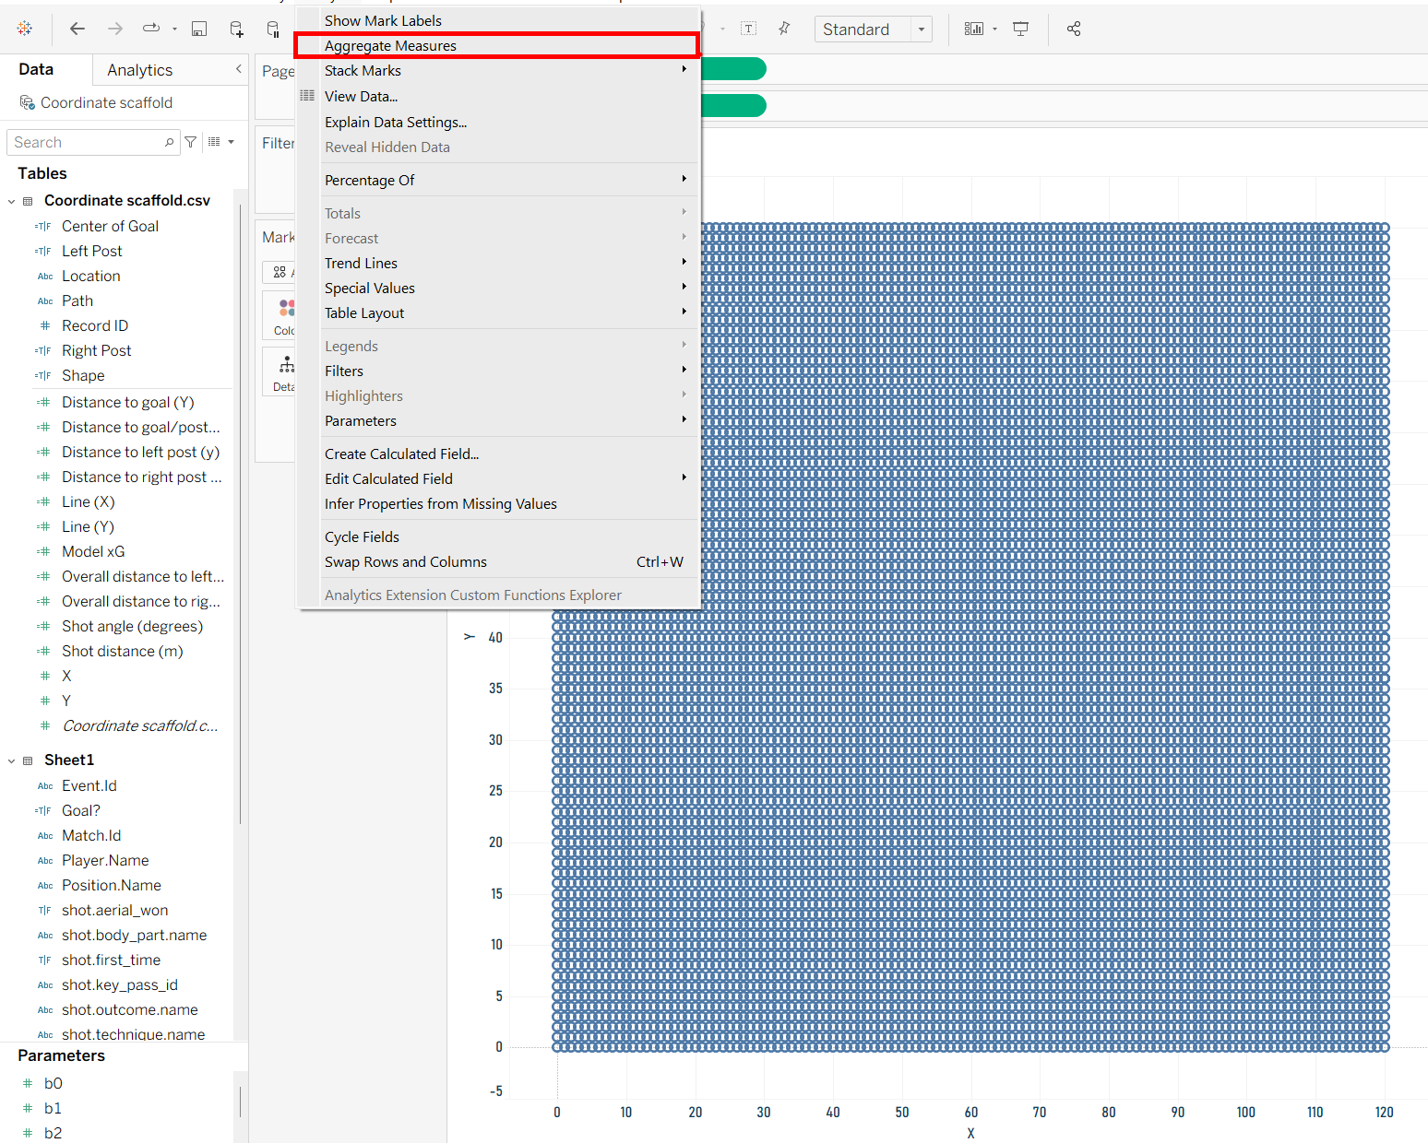Select Create Calculated Field menu entry

tap(401, 454)
